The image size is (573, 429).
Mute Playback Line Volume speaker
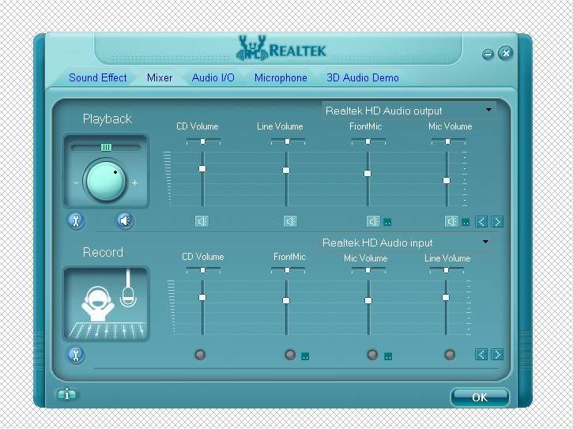pyautogui.click(x=291, y=221)
